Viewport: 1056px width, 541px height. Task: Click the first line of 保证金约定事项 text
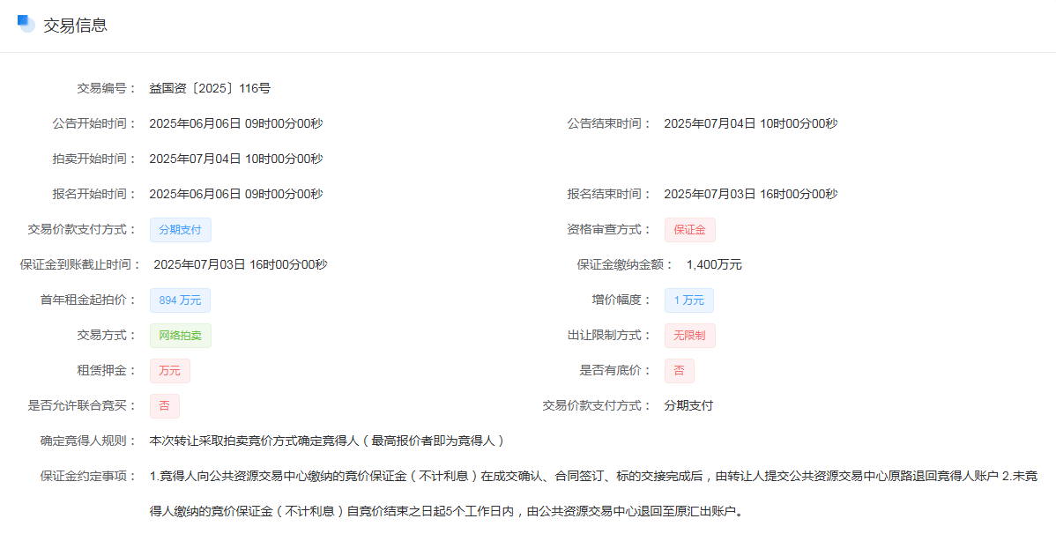pyautogui.click(x=593, y=477)
